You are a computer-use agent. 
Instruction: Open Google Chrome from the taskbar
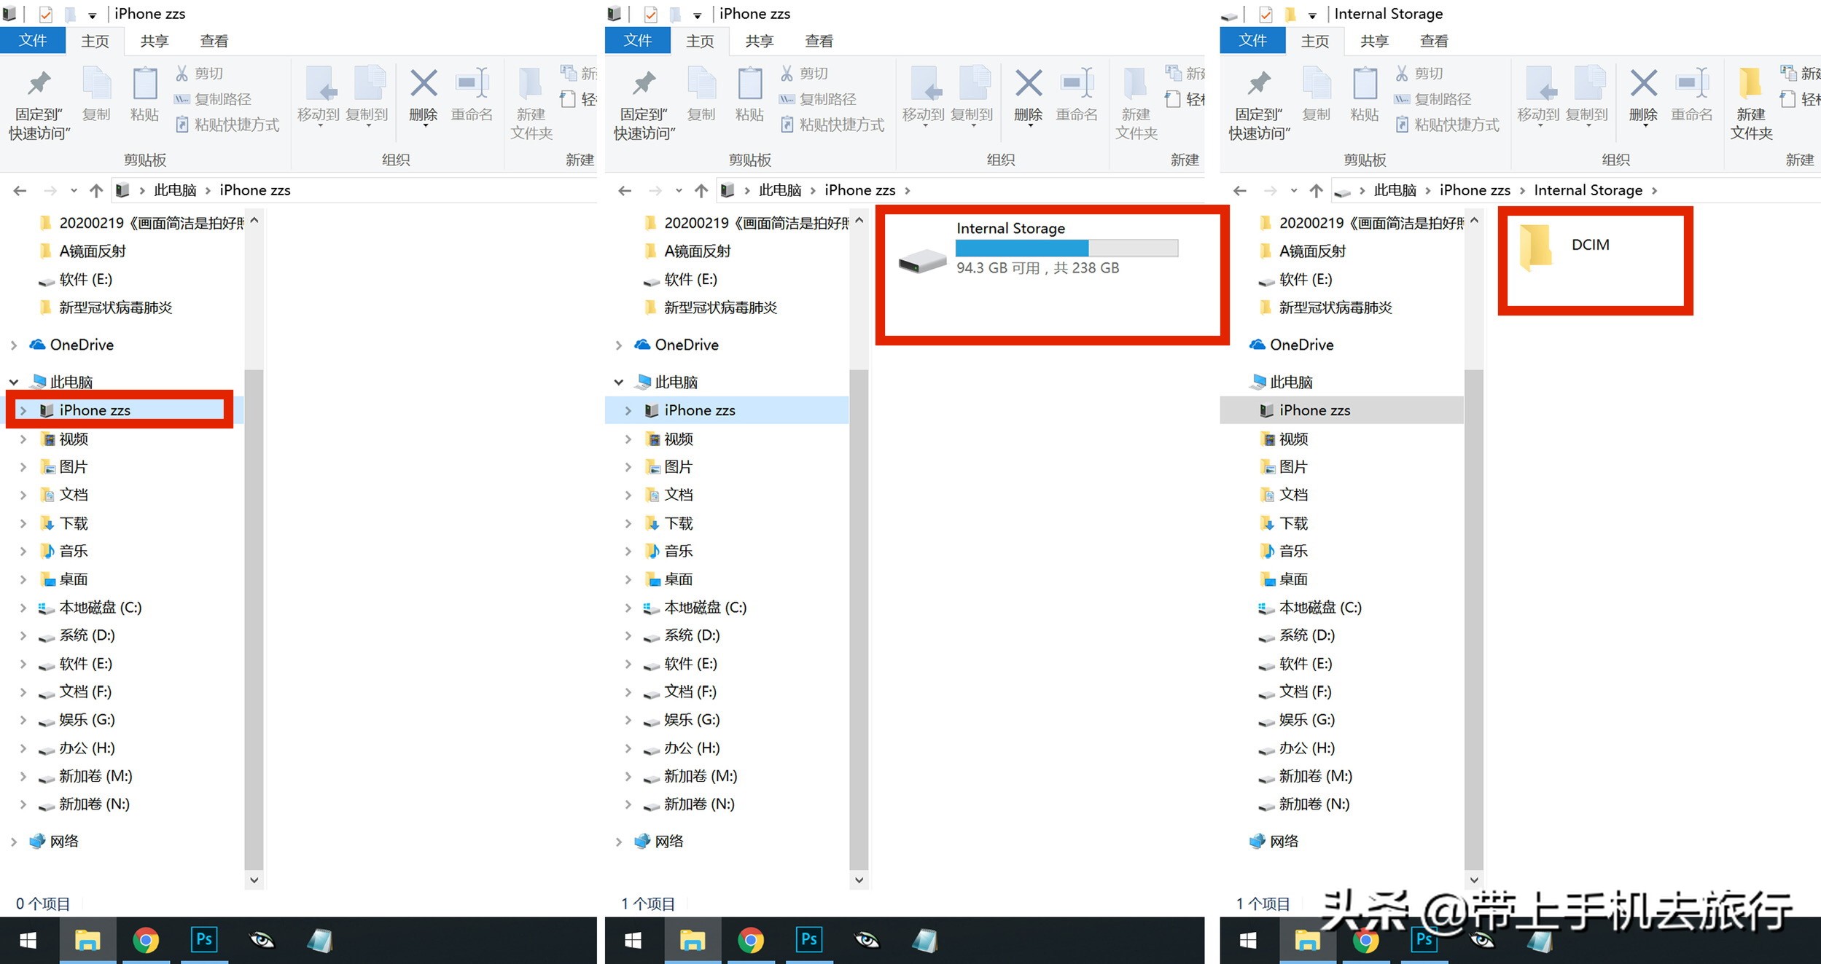146,940
